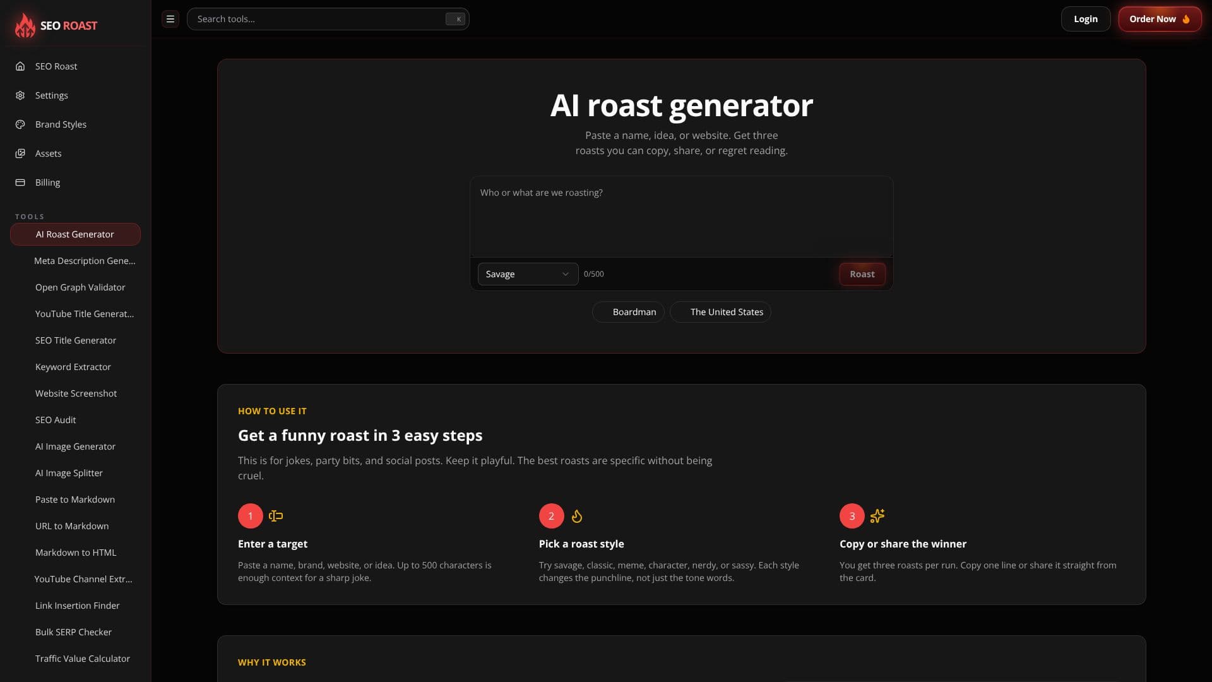Click the Order Now button

tap(1160, 19)
